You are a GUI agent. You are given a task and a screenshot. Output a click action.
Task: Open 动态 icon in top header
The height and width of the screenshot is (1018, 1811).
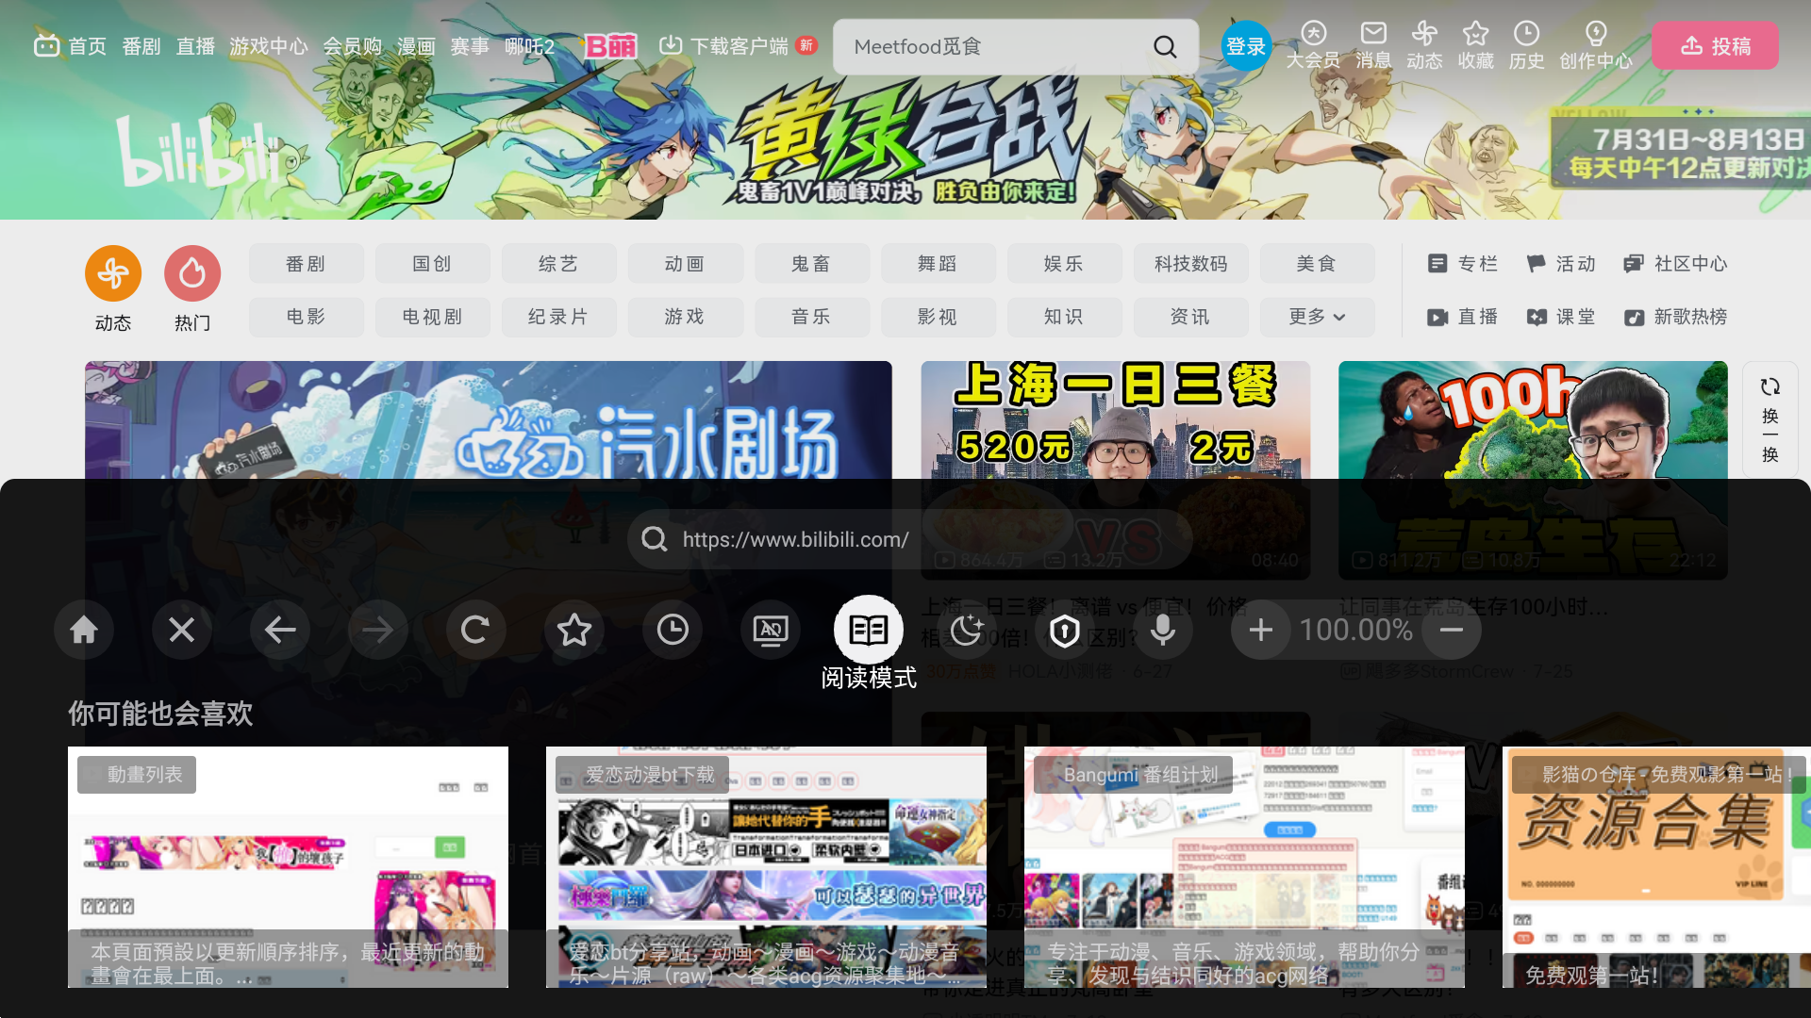tap(1424, 45)
